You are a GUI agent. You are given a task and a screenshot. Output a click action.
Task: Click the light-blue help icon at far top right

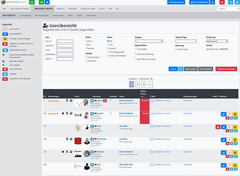coord(237,2)
